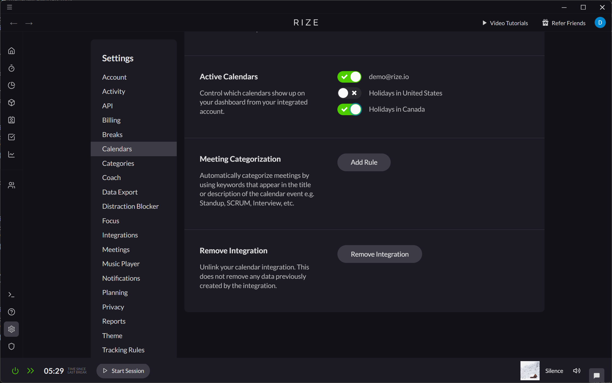Open the pie chart analytics icon
Viewport: 612px width, 383px height.
click(x=11, y=85)
